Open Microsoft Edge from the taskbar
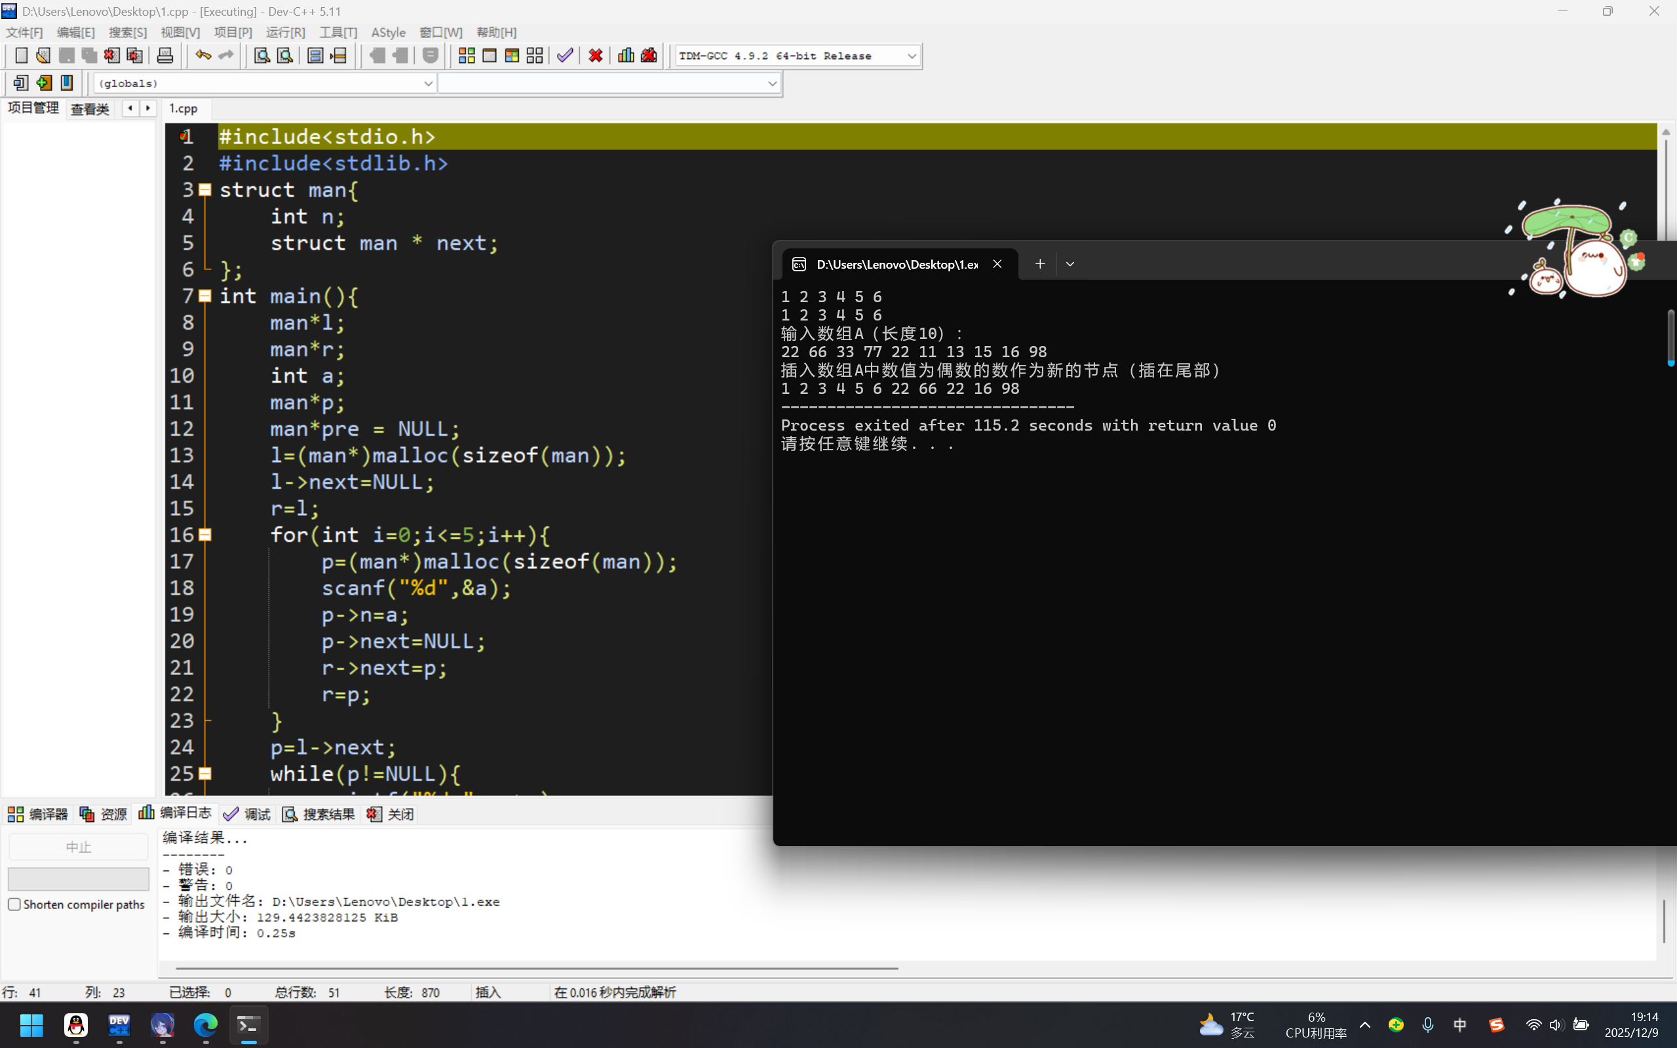The width and height of the screenshot is (1677, 1048). coord(205,1024)
